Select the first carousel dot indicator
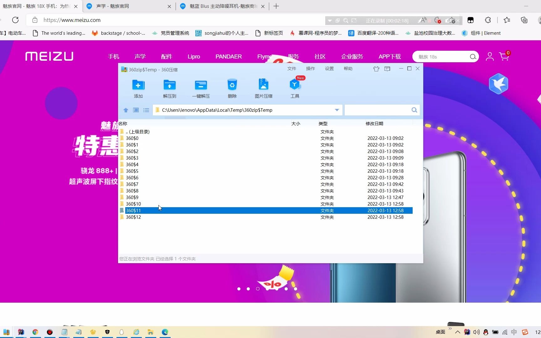 click(239, 289)
